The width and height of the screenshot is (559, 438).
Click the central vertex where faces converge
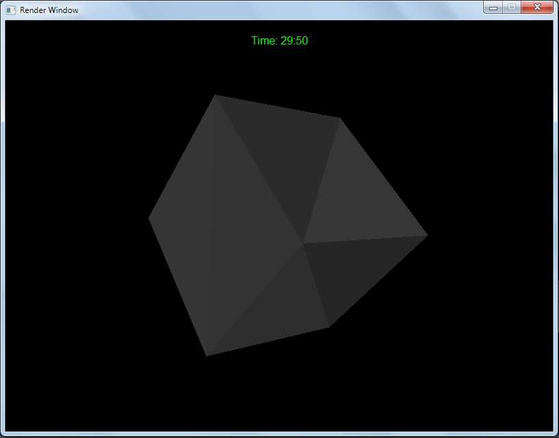pyautogui.click(x=302, y=243)
